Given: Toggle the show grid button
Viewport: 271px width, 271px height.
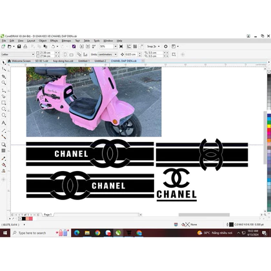Looking at the screenshot, I should pyautogui.click(x=135, y=46).
